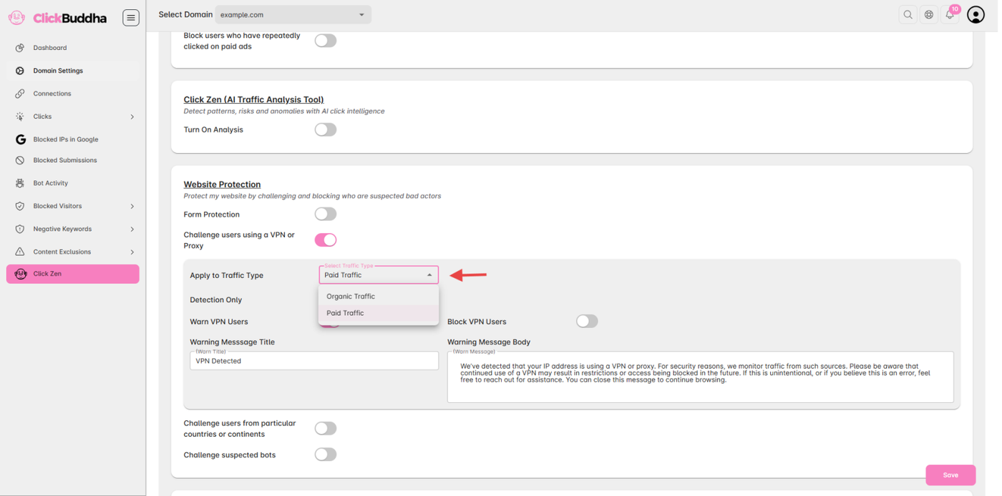Click the globe language icon
This screenshot has height=496, width=1002.
929,15
